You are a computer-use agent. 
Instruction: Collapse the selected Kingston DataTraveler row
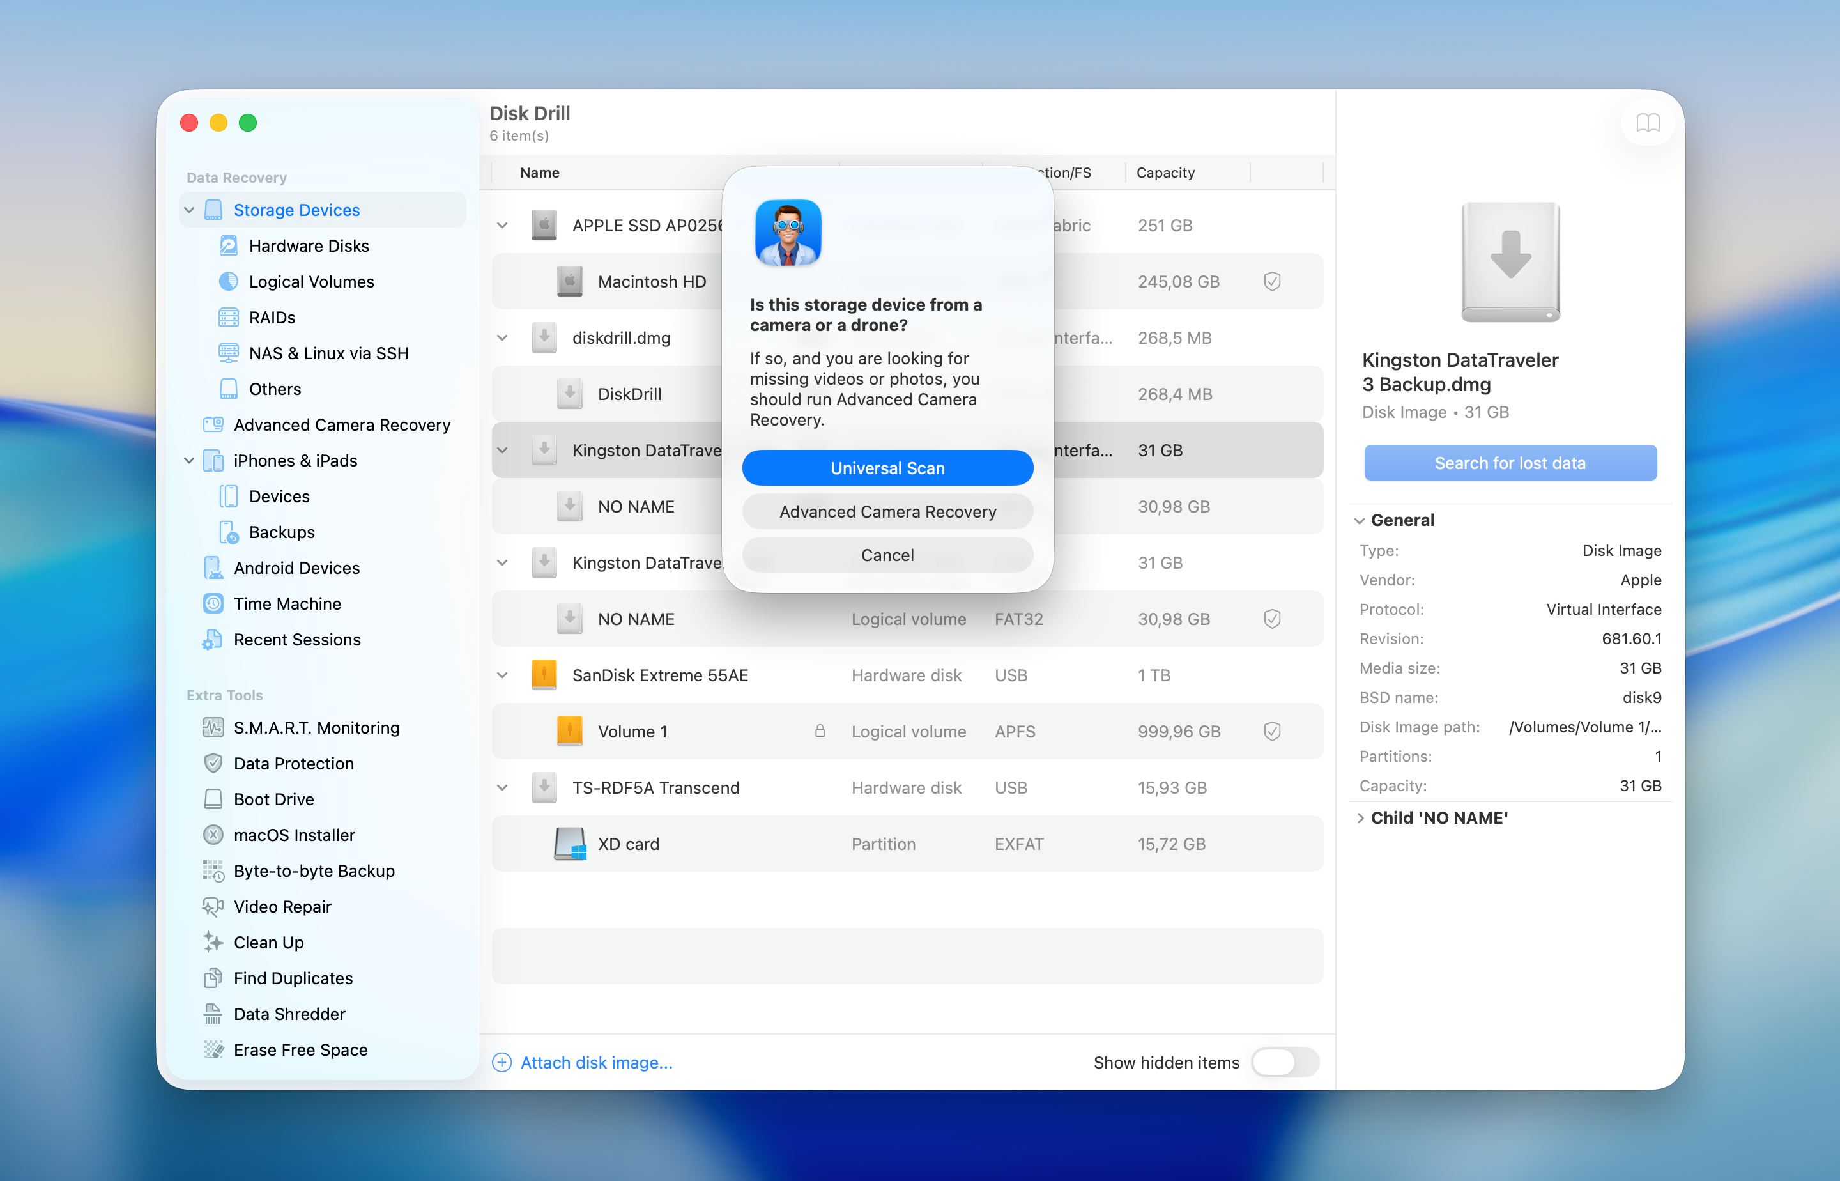click(x=502, y=450)
